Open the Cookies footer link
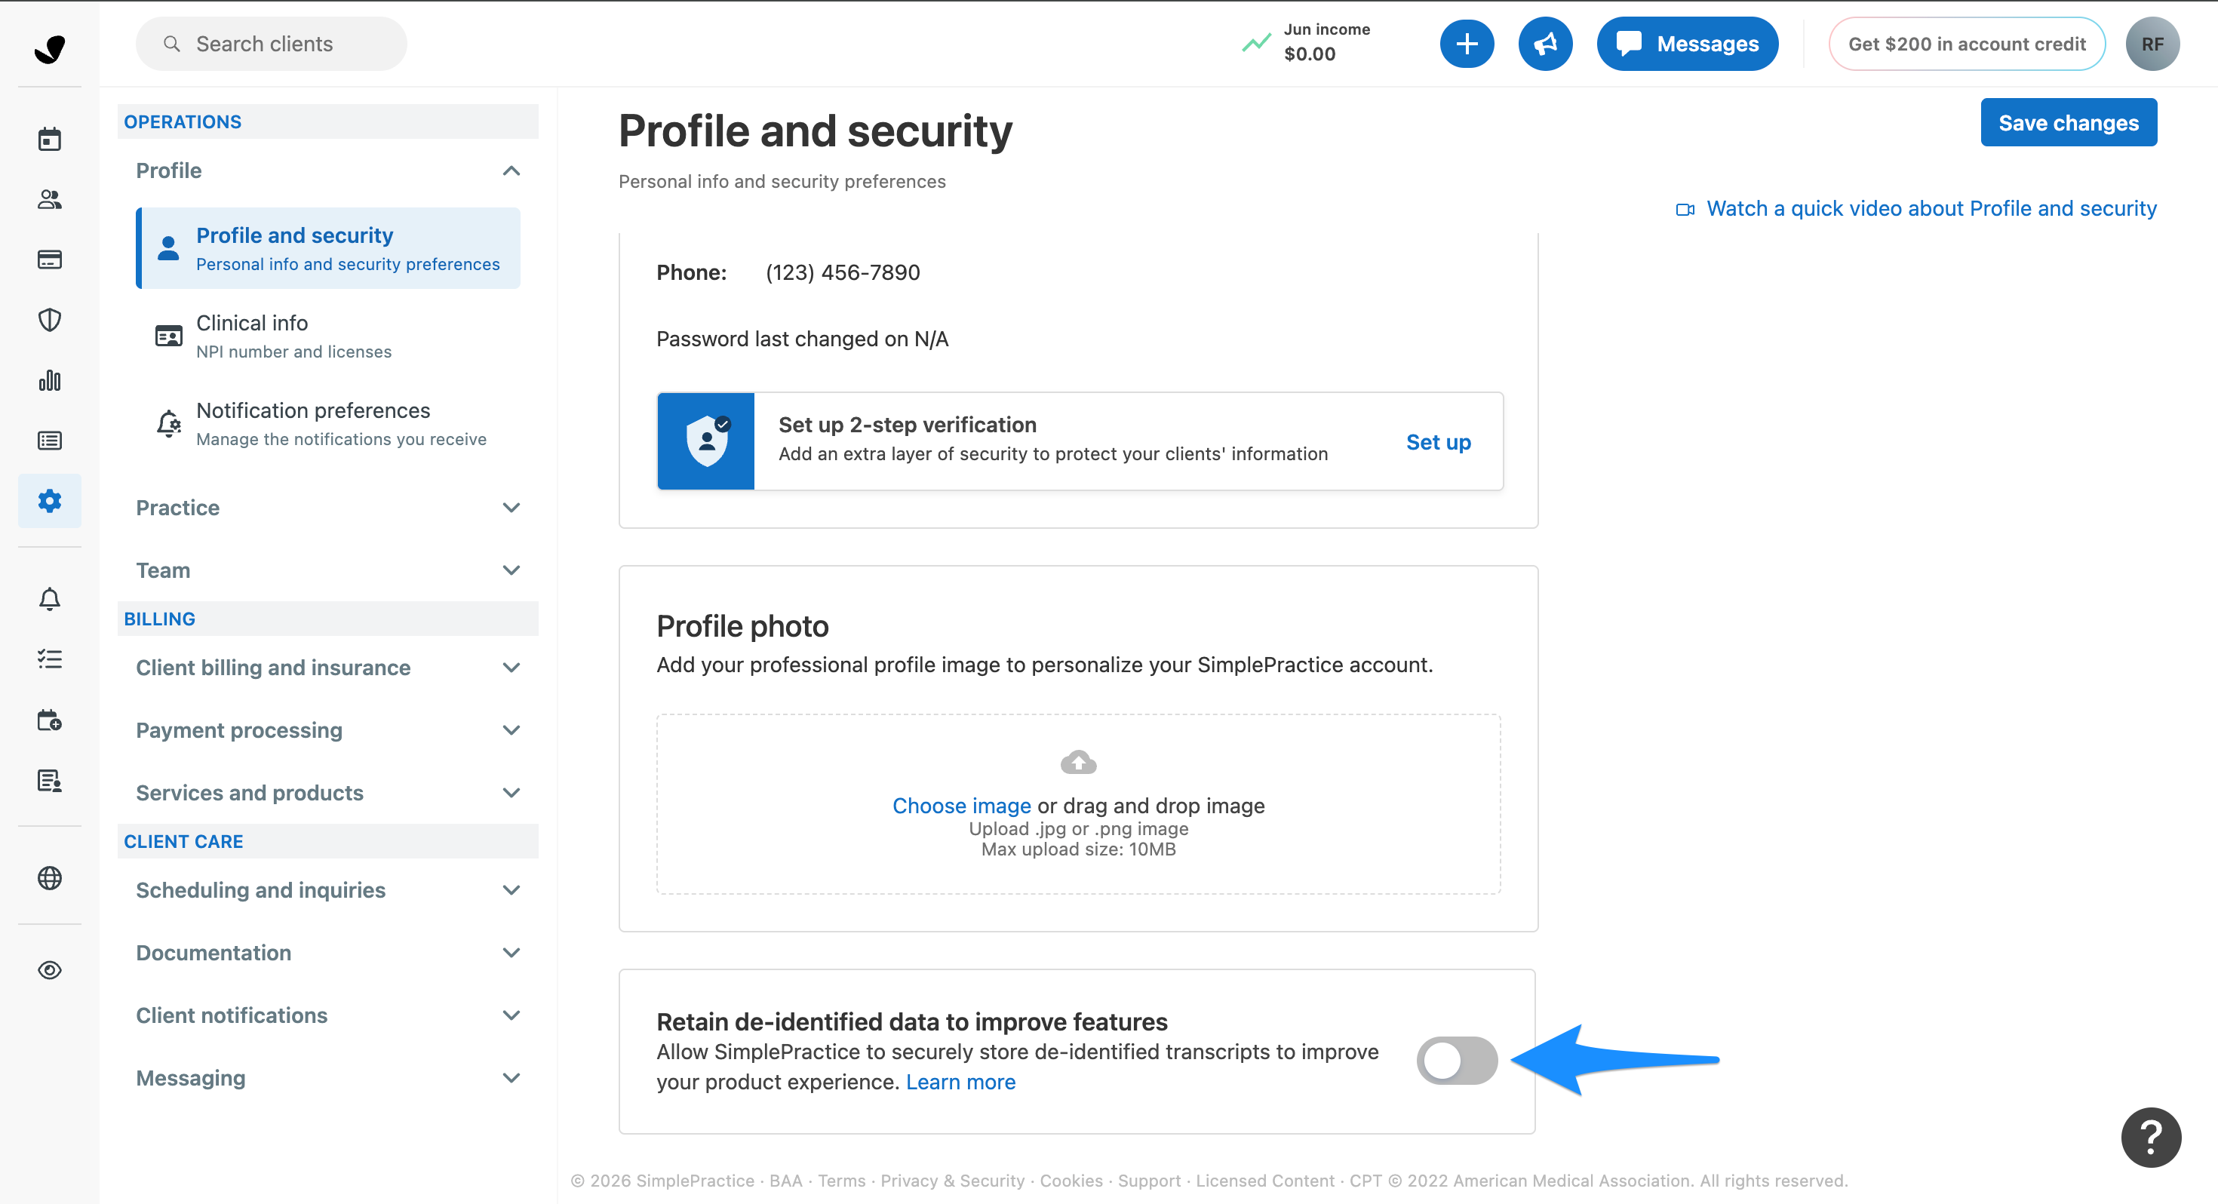The height and width of the screenshot is (1204, 2218). (x=1071, y=1180)
